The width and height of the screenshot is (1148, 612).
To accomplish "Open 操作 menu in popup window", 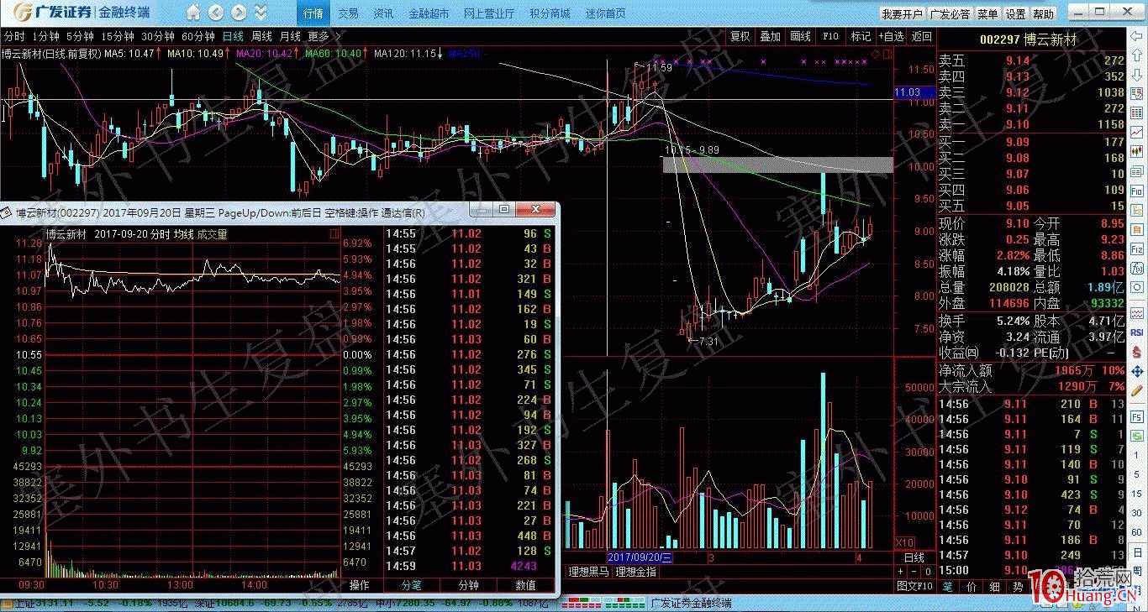I will click(359, 585).
